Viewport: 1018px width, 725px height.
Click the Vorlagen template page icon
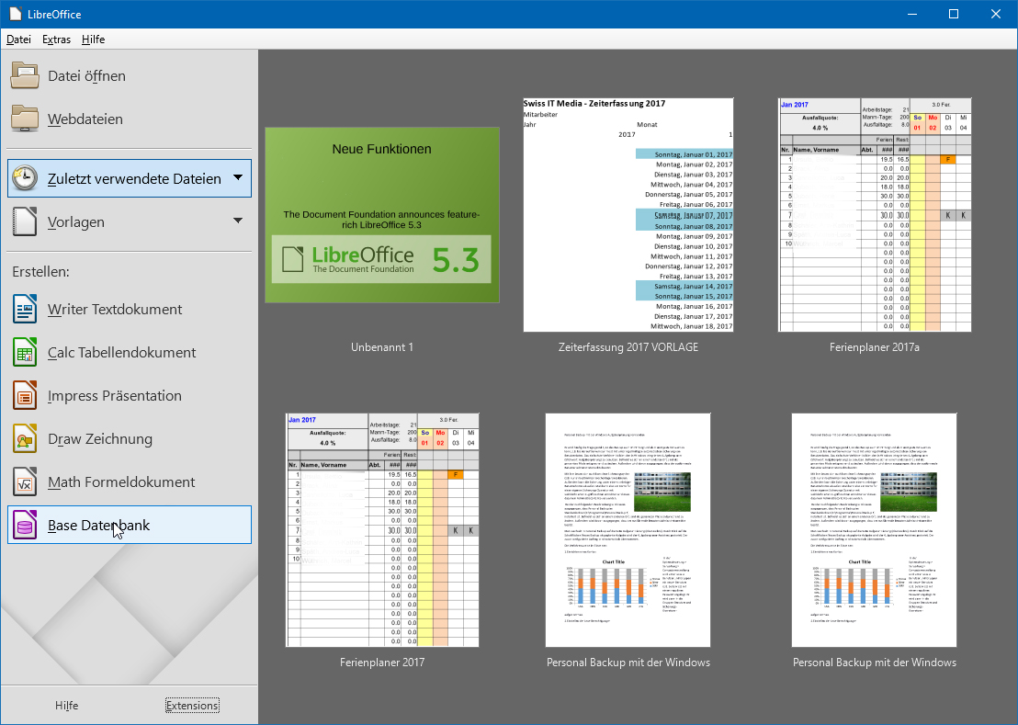pos(25,221)
